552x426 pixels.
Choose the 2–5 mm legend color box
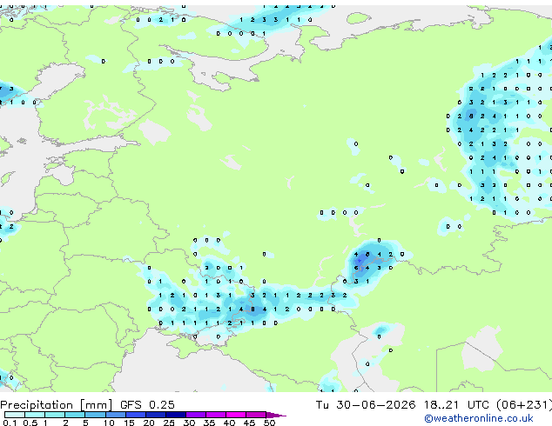pyautogui.click(x=75, y=415)
